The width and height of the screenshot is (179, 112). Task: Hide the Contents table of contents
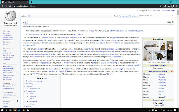tap(46, 78)
